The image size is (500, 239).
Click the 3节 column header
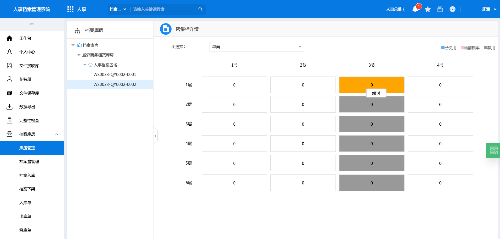(x=372, y=65)
